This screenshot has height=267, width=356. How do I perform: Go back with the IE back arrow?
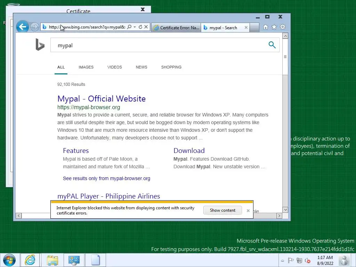(x=23, y=27)
